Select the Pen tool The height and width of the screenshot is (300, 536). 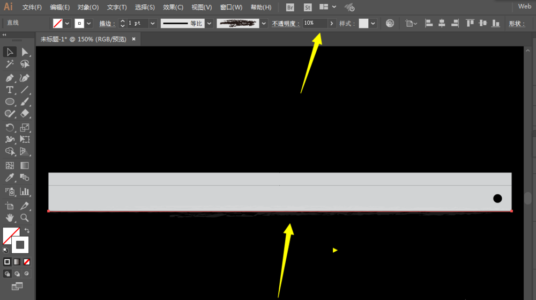[10, 78]
